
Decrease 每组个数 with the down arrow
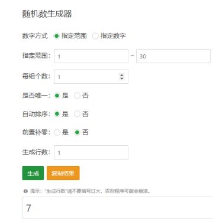[122, 79]
